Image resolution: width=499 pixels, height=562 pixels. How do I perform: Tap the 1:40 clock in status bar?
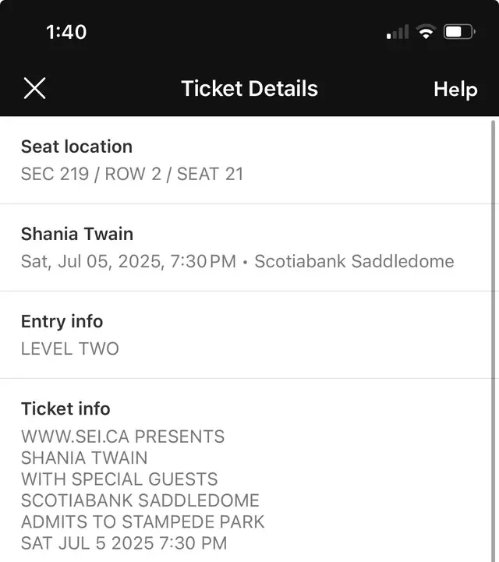pyautogui.click(x=66, y=32)
